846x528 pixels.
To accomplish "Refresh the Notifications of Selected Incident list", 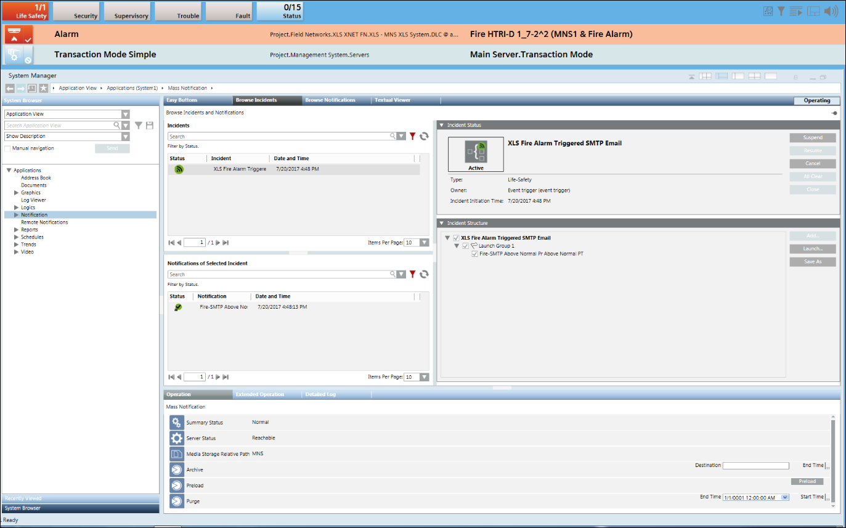I will pos(424,274).
